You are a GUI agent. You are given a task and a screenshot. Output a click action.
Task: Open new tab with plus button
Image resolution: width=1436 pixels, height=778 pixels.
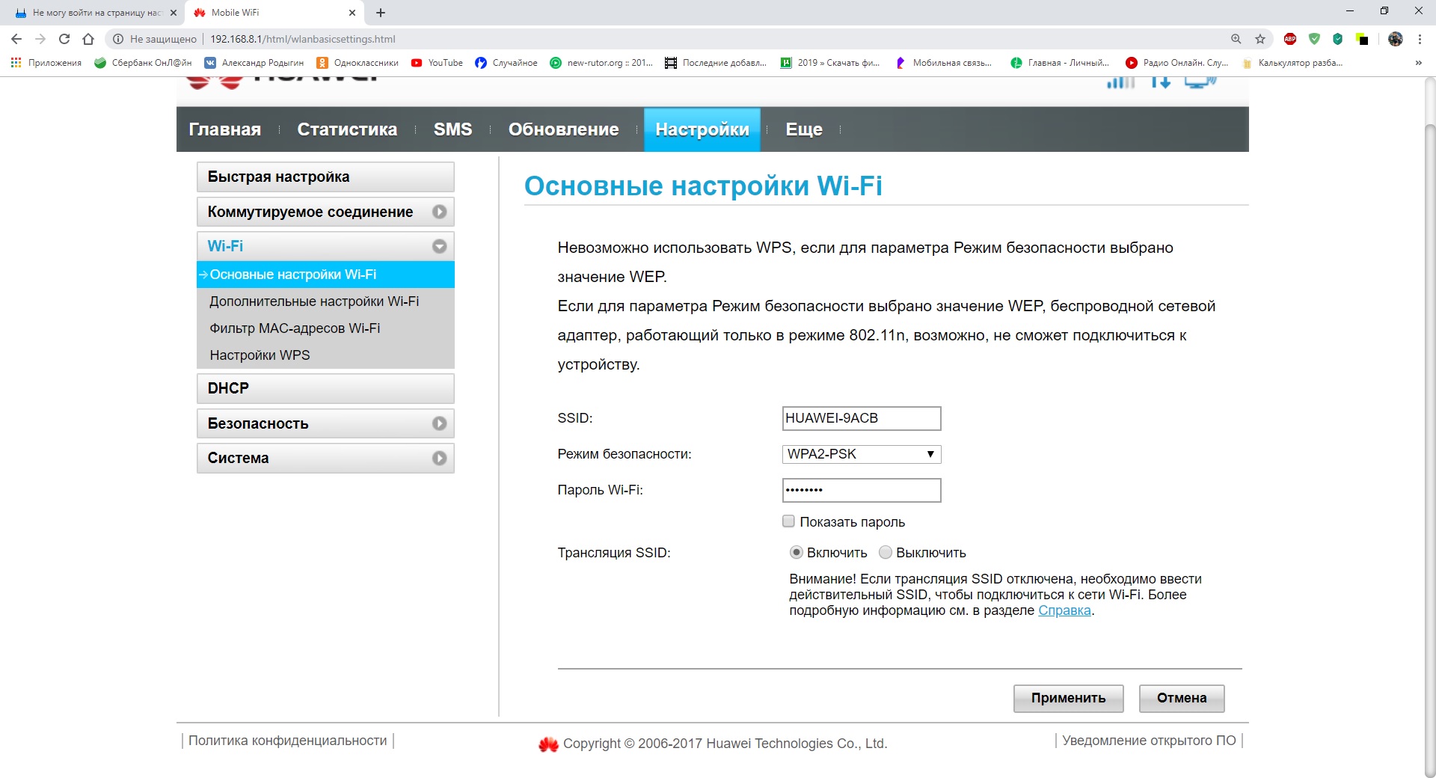click(x=381, y=13)
